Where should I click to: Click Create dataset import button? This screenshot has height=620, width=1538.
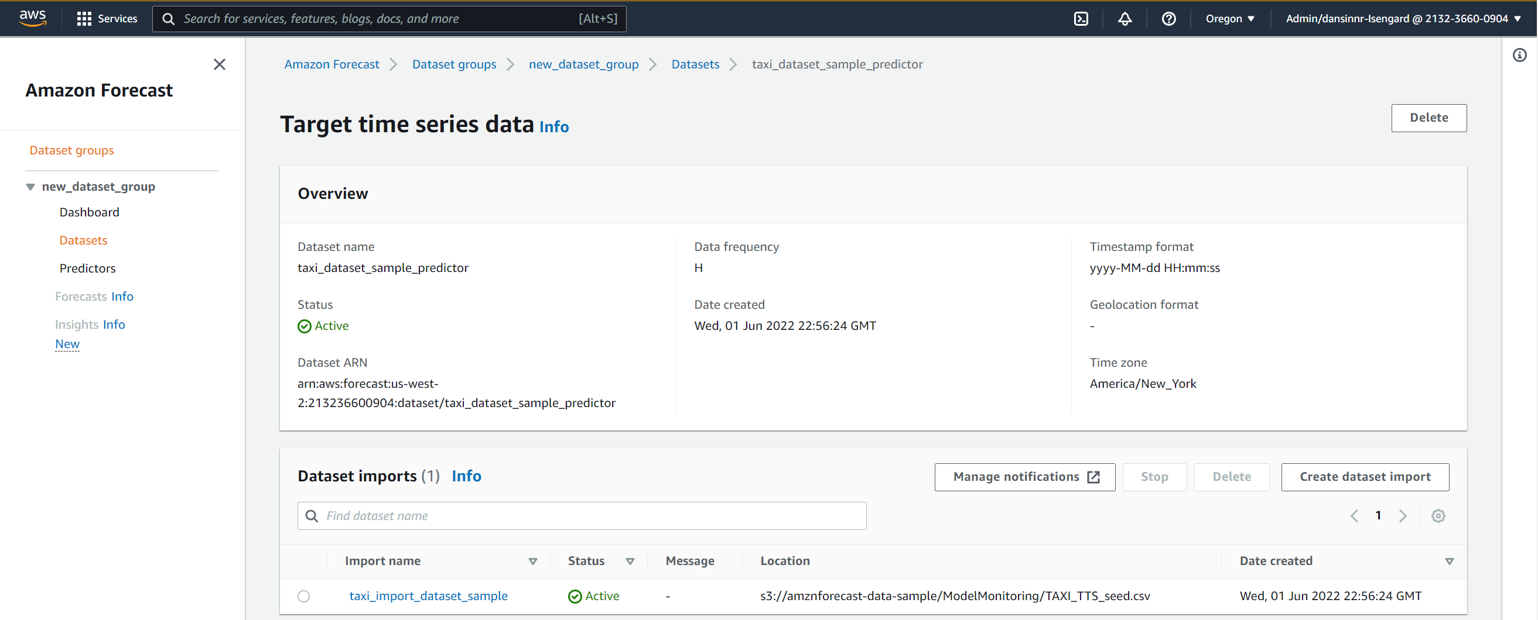tap(1365, 477)
